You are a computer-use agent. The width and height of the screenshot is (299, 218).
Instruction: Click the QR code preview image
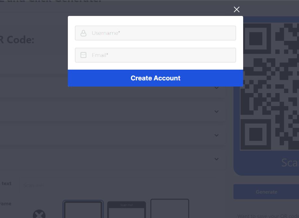click(269, 87)
